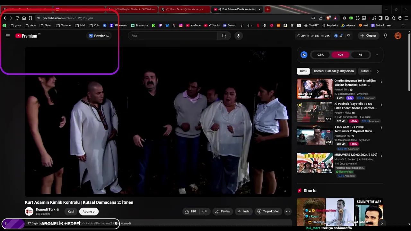Open the vidIQ Filtreler button
The height and width of the screenshot is (231, 411).
(99, 36)
